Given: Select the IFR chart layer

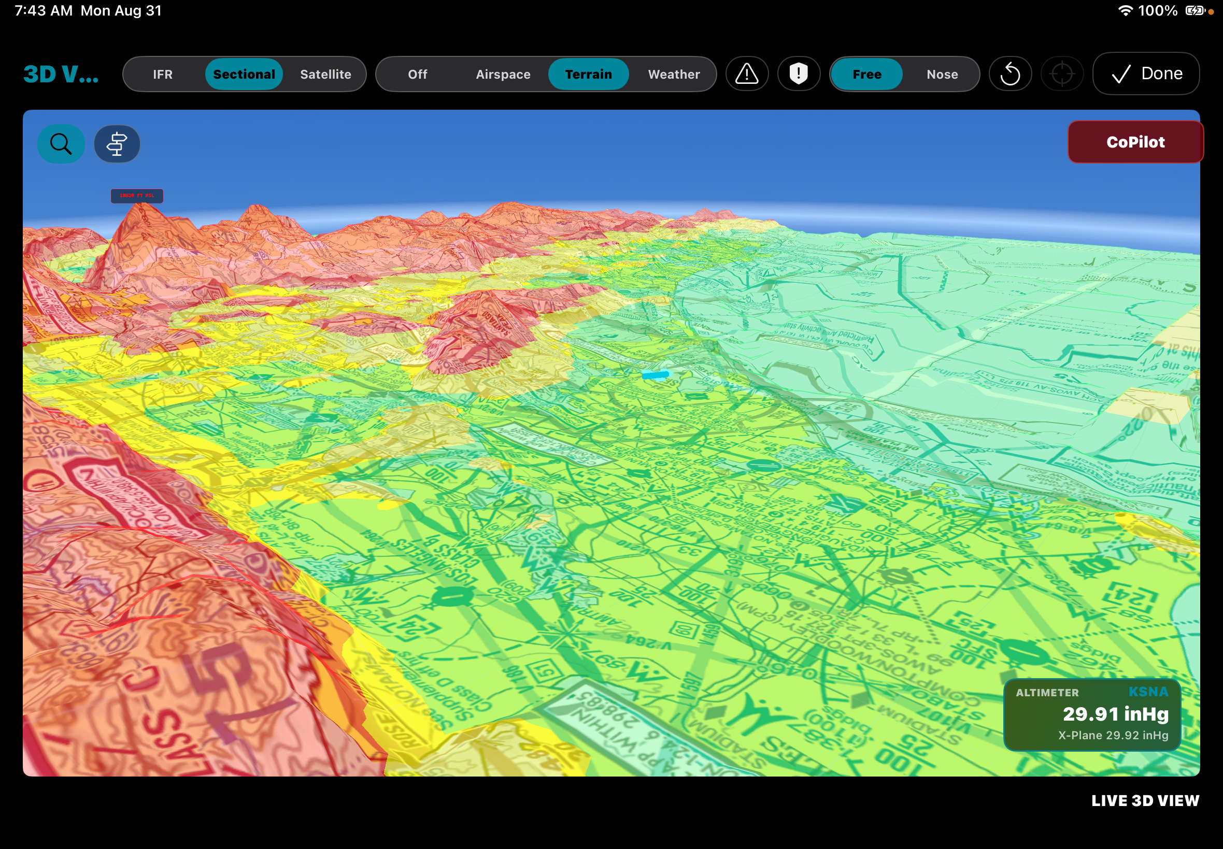Looking at the screenshot, I should click(x=163, y=74).
